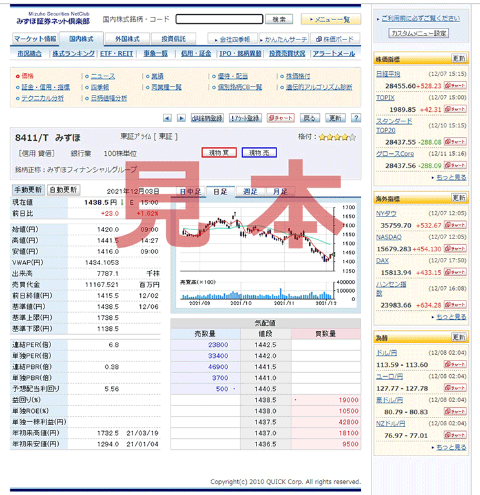Screen dimensions: 480x495
Task: Click the 検索 button
Action: pos(279,19)
